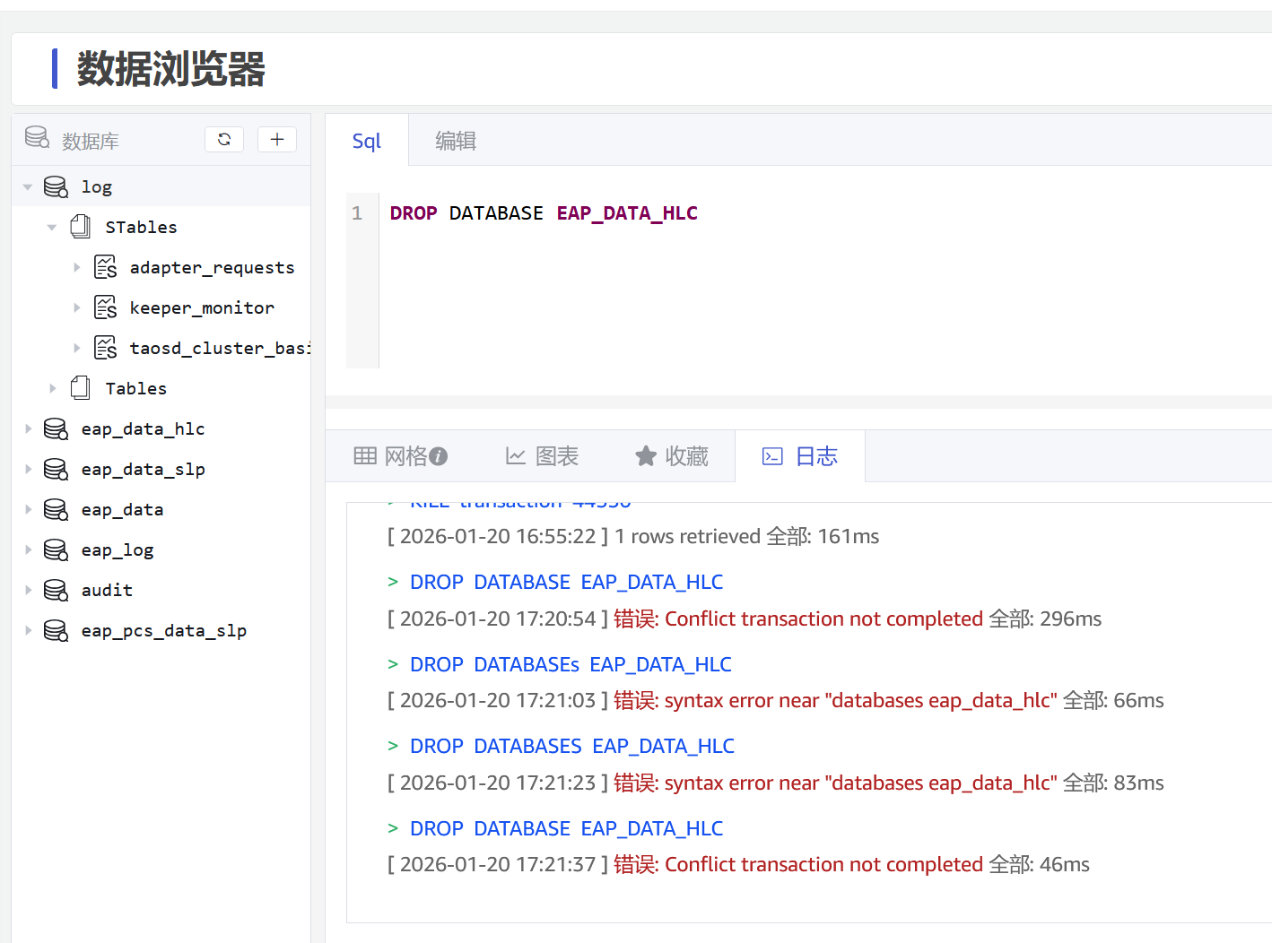This screenshot has width=1272, height=943.
Task: Select eap_pcs_data_slp in database tree
Action: pyautogui.click(x=163, y=630)
